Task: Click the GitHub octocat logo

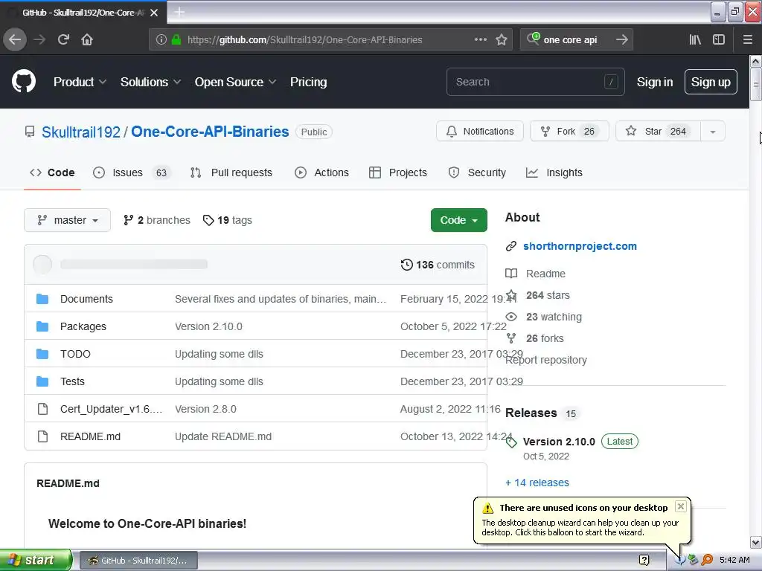Action: (x=24, y=82)
